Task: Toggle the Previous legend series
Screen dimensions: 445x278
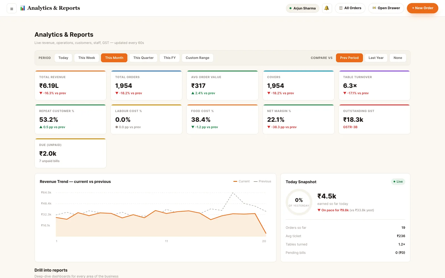Action: point(262,181)
